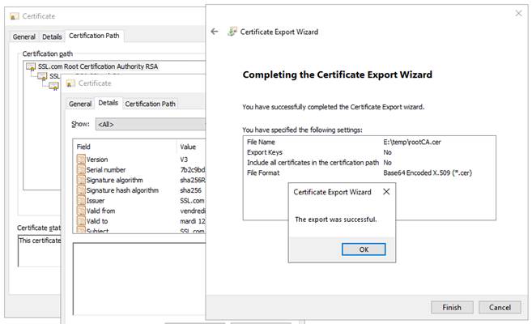Open Certification Path tab in front dialog
The height and width of the screenshot is (324, 532).
pyautogui.click(x=150, y=104)
